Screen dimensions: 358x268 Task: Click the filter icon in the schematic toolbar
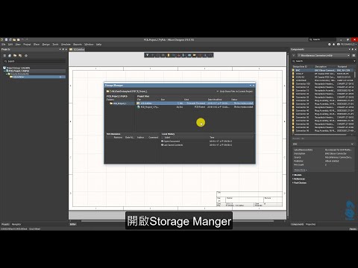tap(147, 55)
